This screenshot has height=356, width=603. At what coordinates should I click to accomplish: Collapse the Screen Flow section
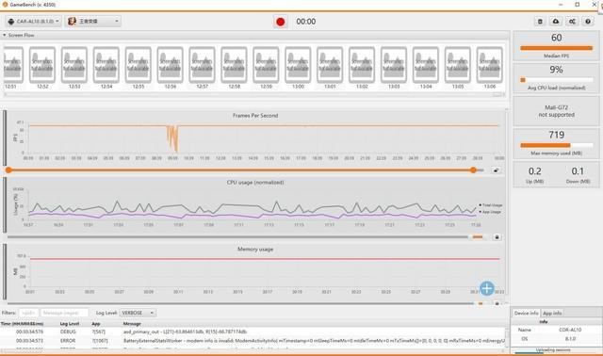[4, 35]
